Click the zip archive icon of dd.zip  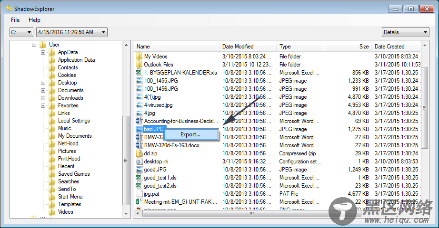point(139,153)
